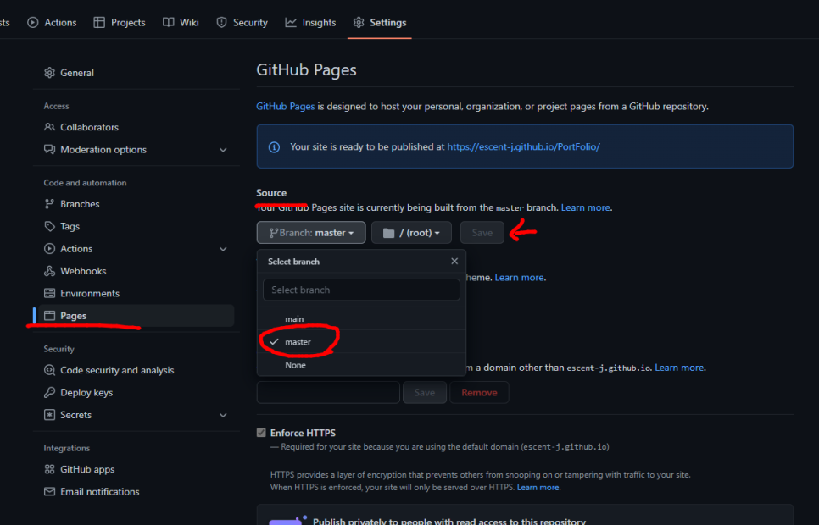Open the Projects tab
The height and width of the screenshot is (525, 819).
click(119, 23)
